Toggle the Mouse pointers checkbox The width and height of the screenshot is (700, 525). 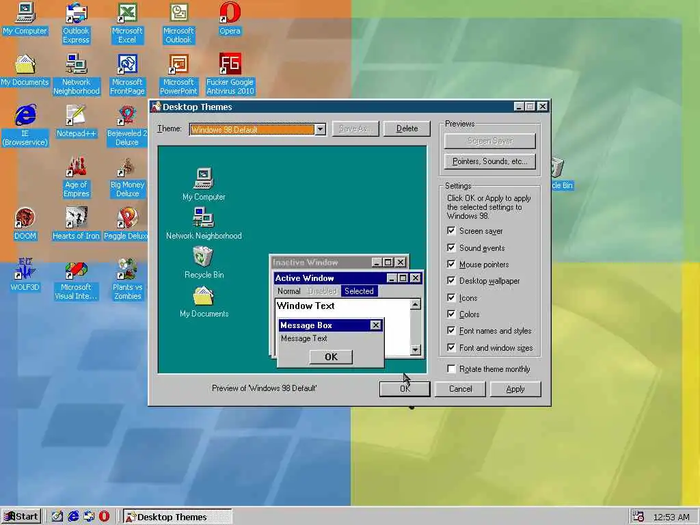(451, 265)
